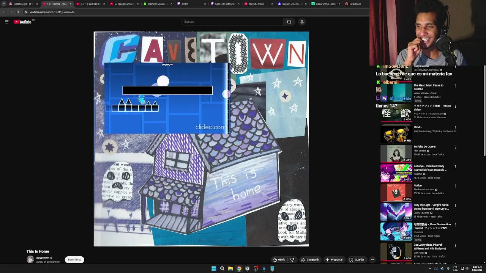Image resolution: width=486 pixels, height=273 pixels.
Task: Click the Compartir share button
Action: pos(310,260)
